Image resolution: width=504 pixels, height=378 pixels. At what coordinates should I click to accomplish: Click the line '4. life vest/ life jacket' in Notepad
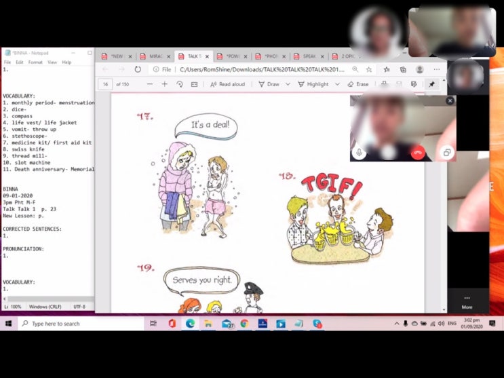coord(40,123)
